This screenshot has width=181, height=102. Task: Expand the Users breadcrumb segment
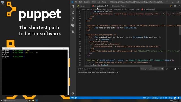coord(83,9)
